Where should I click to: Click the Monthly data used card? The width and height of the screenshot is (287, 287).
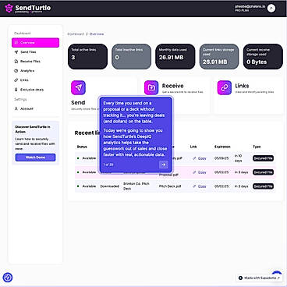pyautogui.click(x=175, y=56)
